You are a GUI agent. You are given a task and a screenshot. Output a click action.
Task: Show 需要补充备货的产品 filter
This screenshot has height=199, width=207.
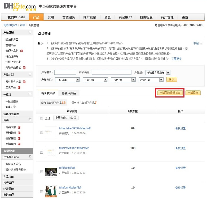[x=84, y=103]
